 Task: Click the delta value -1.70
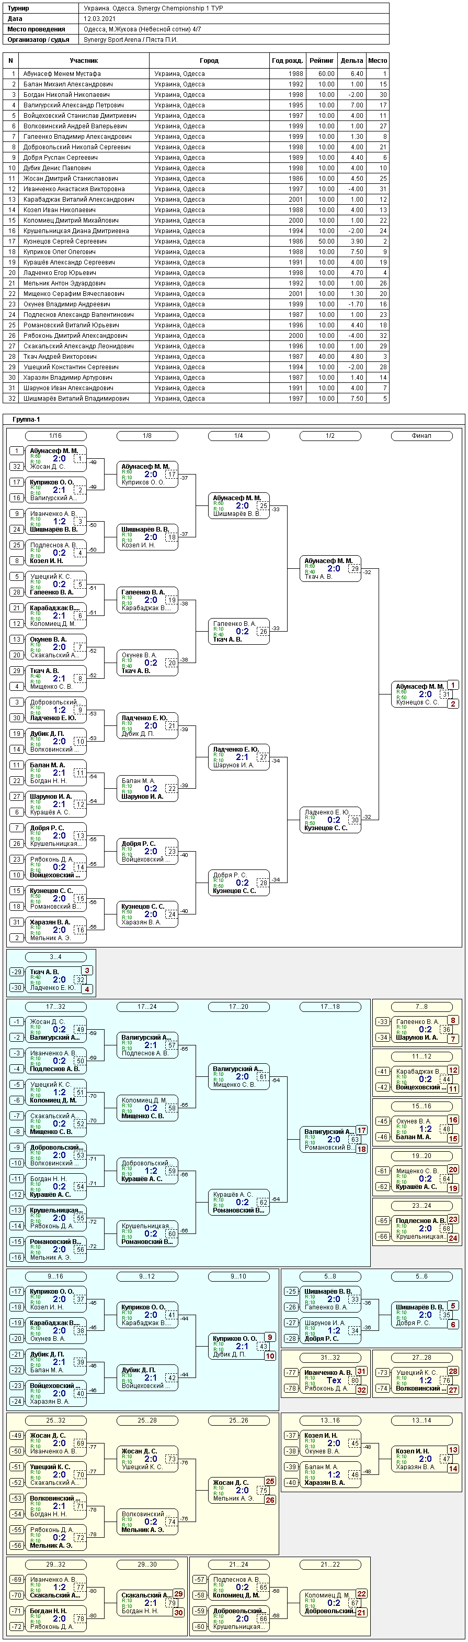click(x=356, y=304)
